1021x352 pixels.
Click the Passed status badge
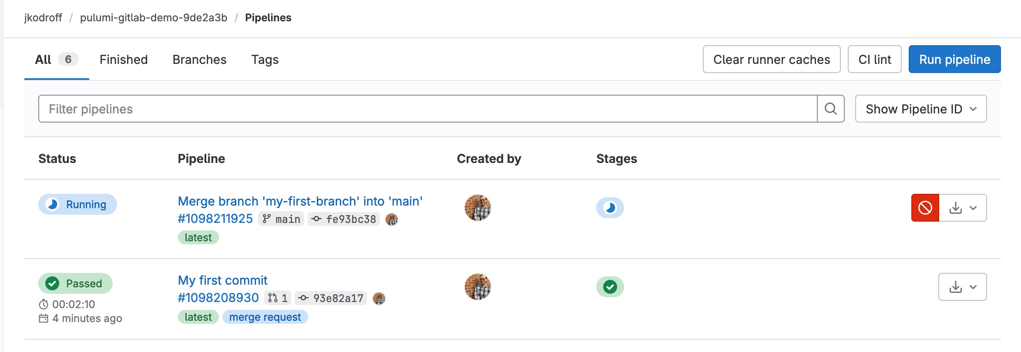click(x=75, y=283)
